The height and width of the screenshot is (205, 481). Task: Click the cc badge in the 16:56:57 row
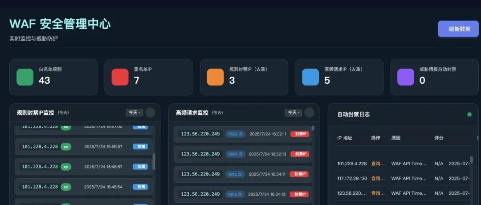tap(66, 147)
